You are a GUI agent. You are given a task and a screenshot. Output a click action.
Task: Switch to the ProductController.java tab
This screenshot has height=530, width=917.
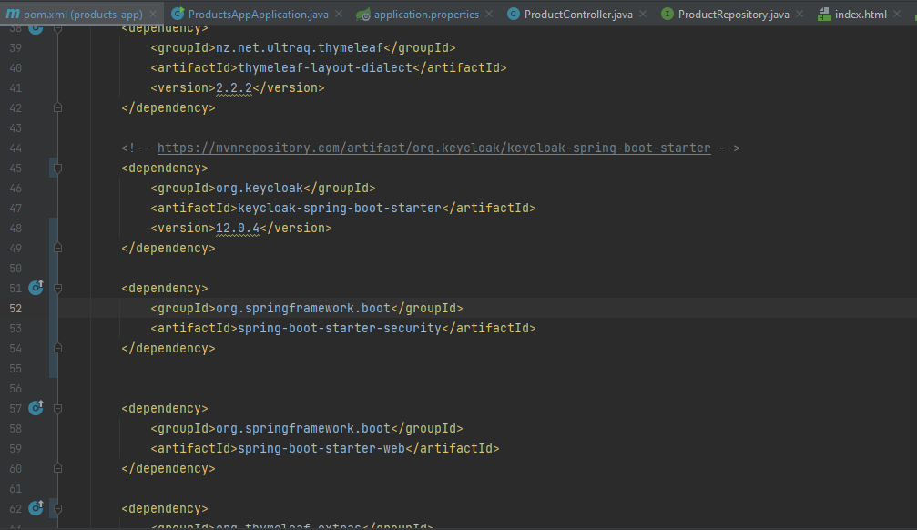click(x=578, y=14)
